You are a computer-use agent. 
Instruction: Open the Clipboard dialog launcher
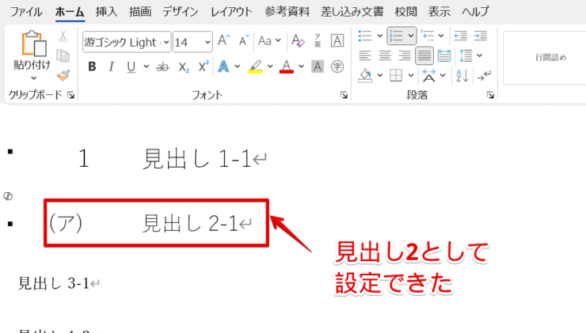tap(70, 96)
